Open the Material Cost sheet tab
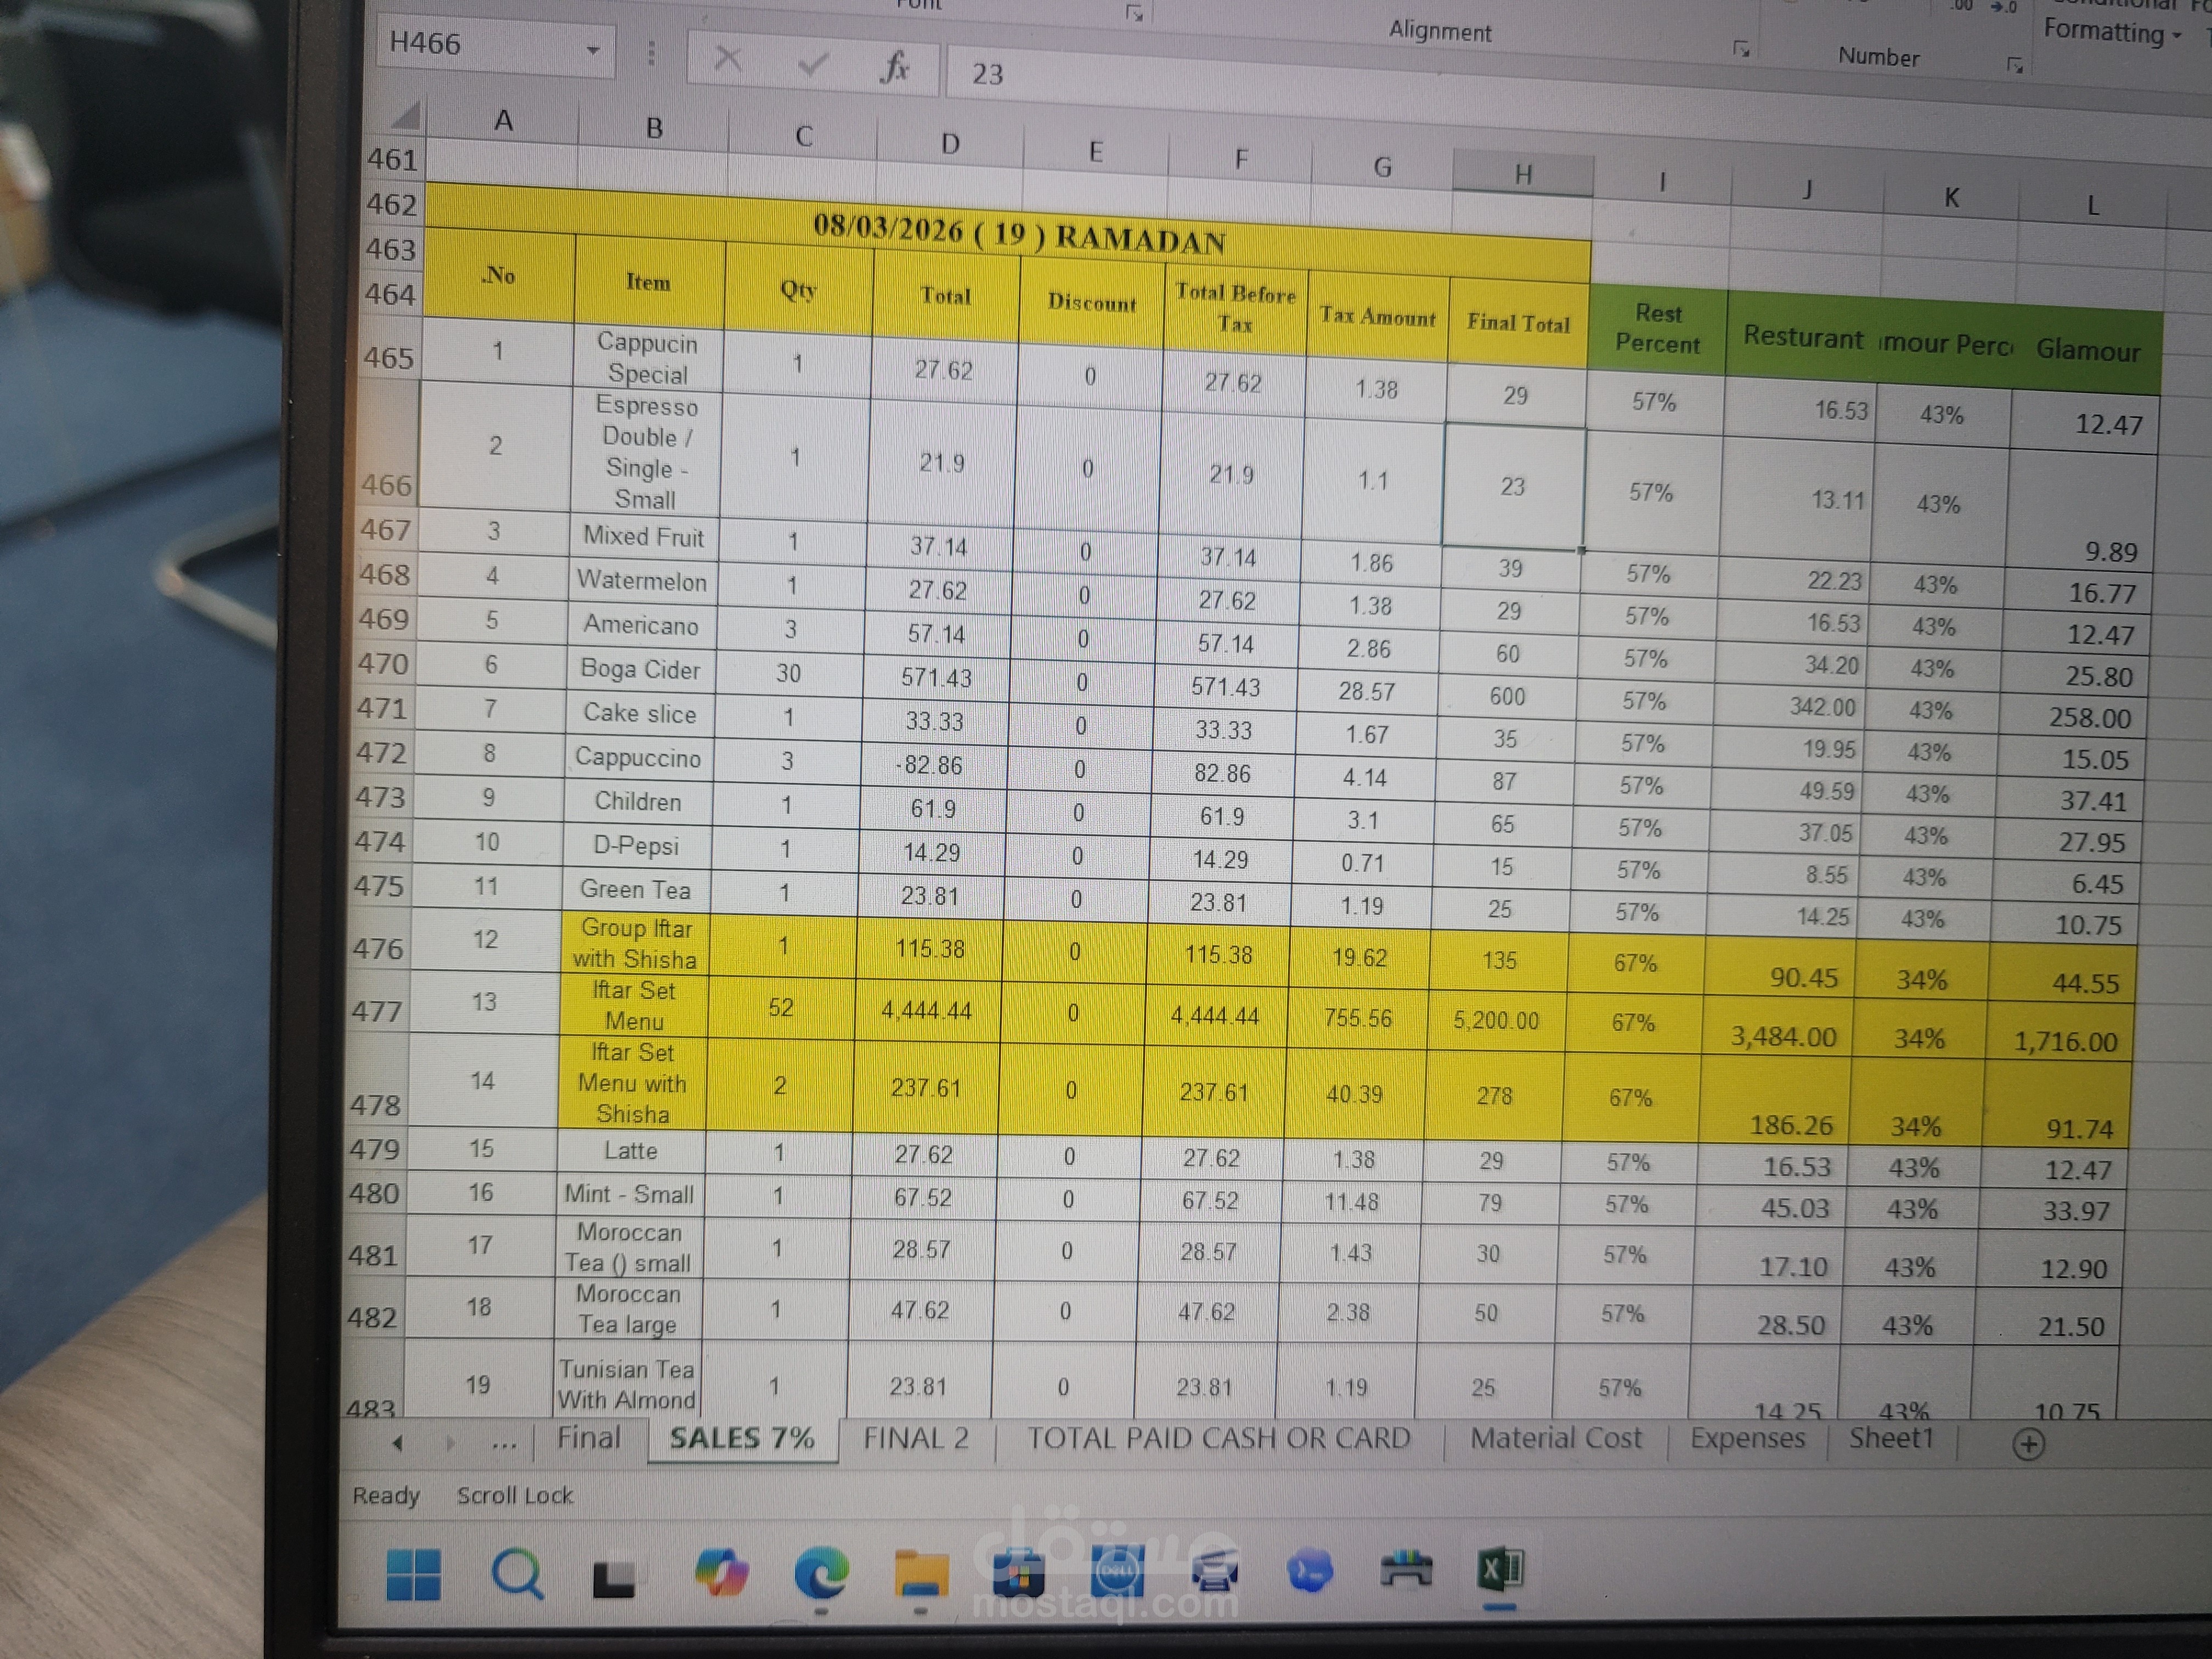2212x1659 pixels. click(x=1556, y=1439)
